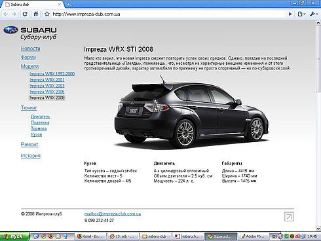
Task: Open a new tab with plus button
Action: (68, 4)
